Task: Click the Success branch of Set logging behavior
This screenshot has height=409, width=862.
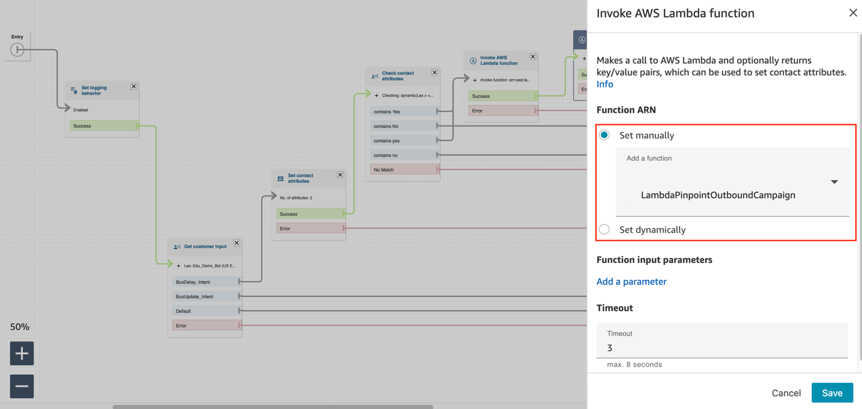Action: [104, 126]
